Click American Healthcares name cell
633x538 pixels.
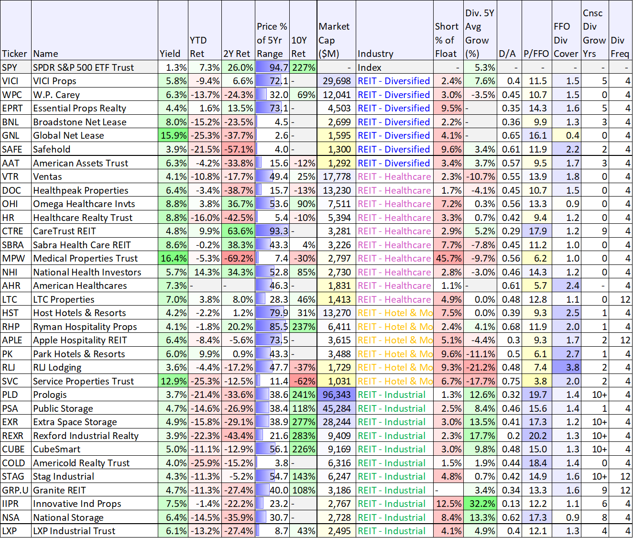[95, 285]
